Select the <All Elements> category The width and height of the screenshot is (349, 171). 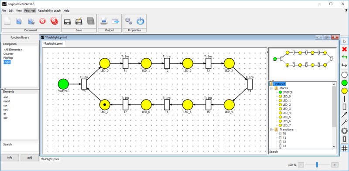[13, 50]
